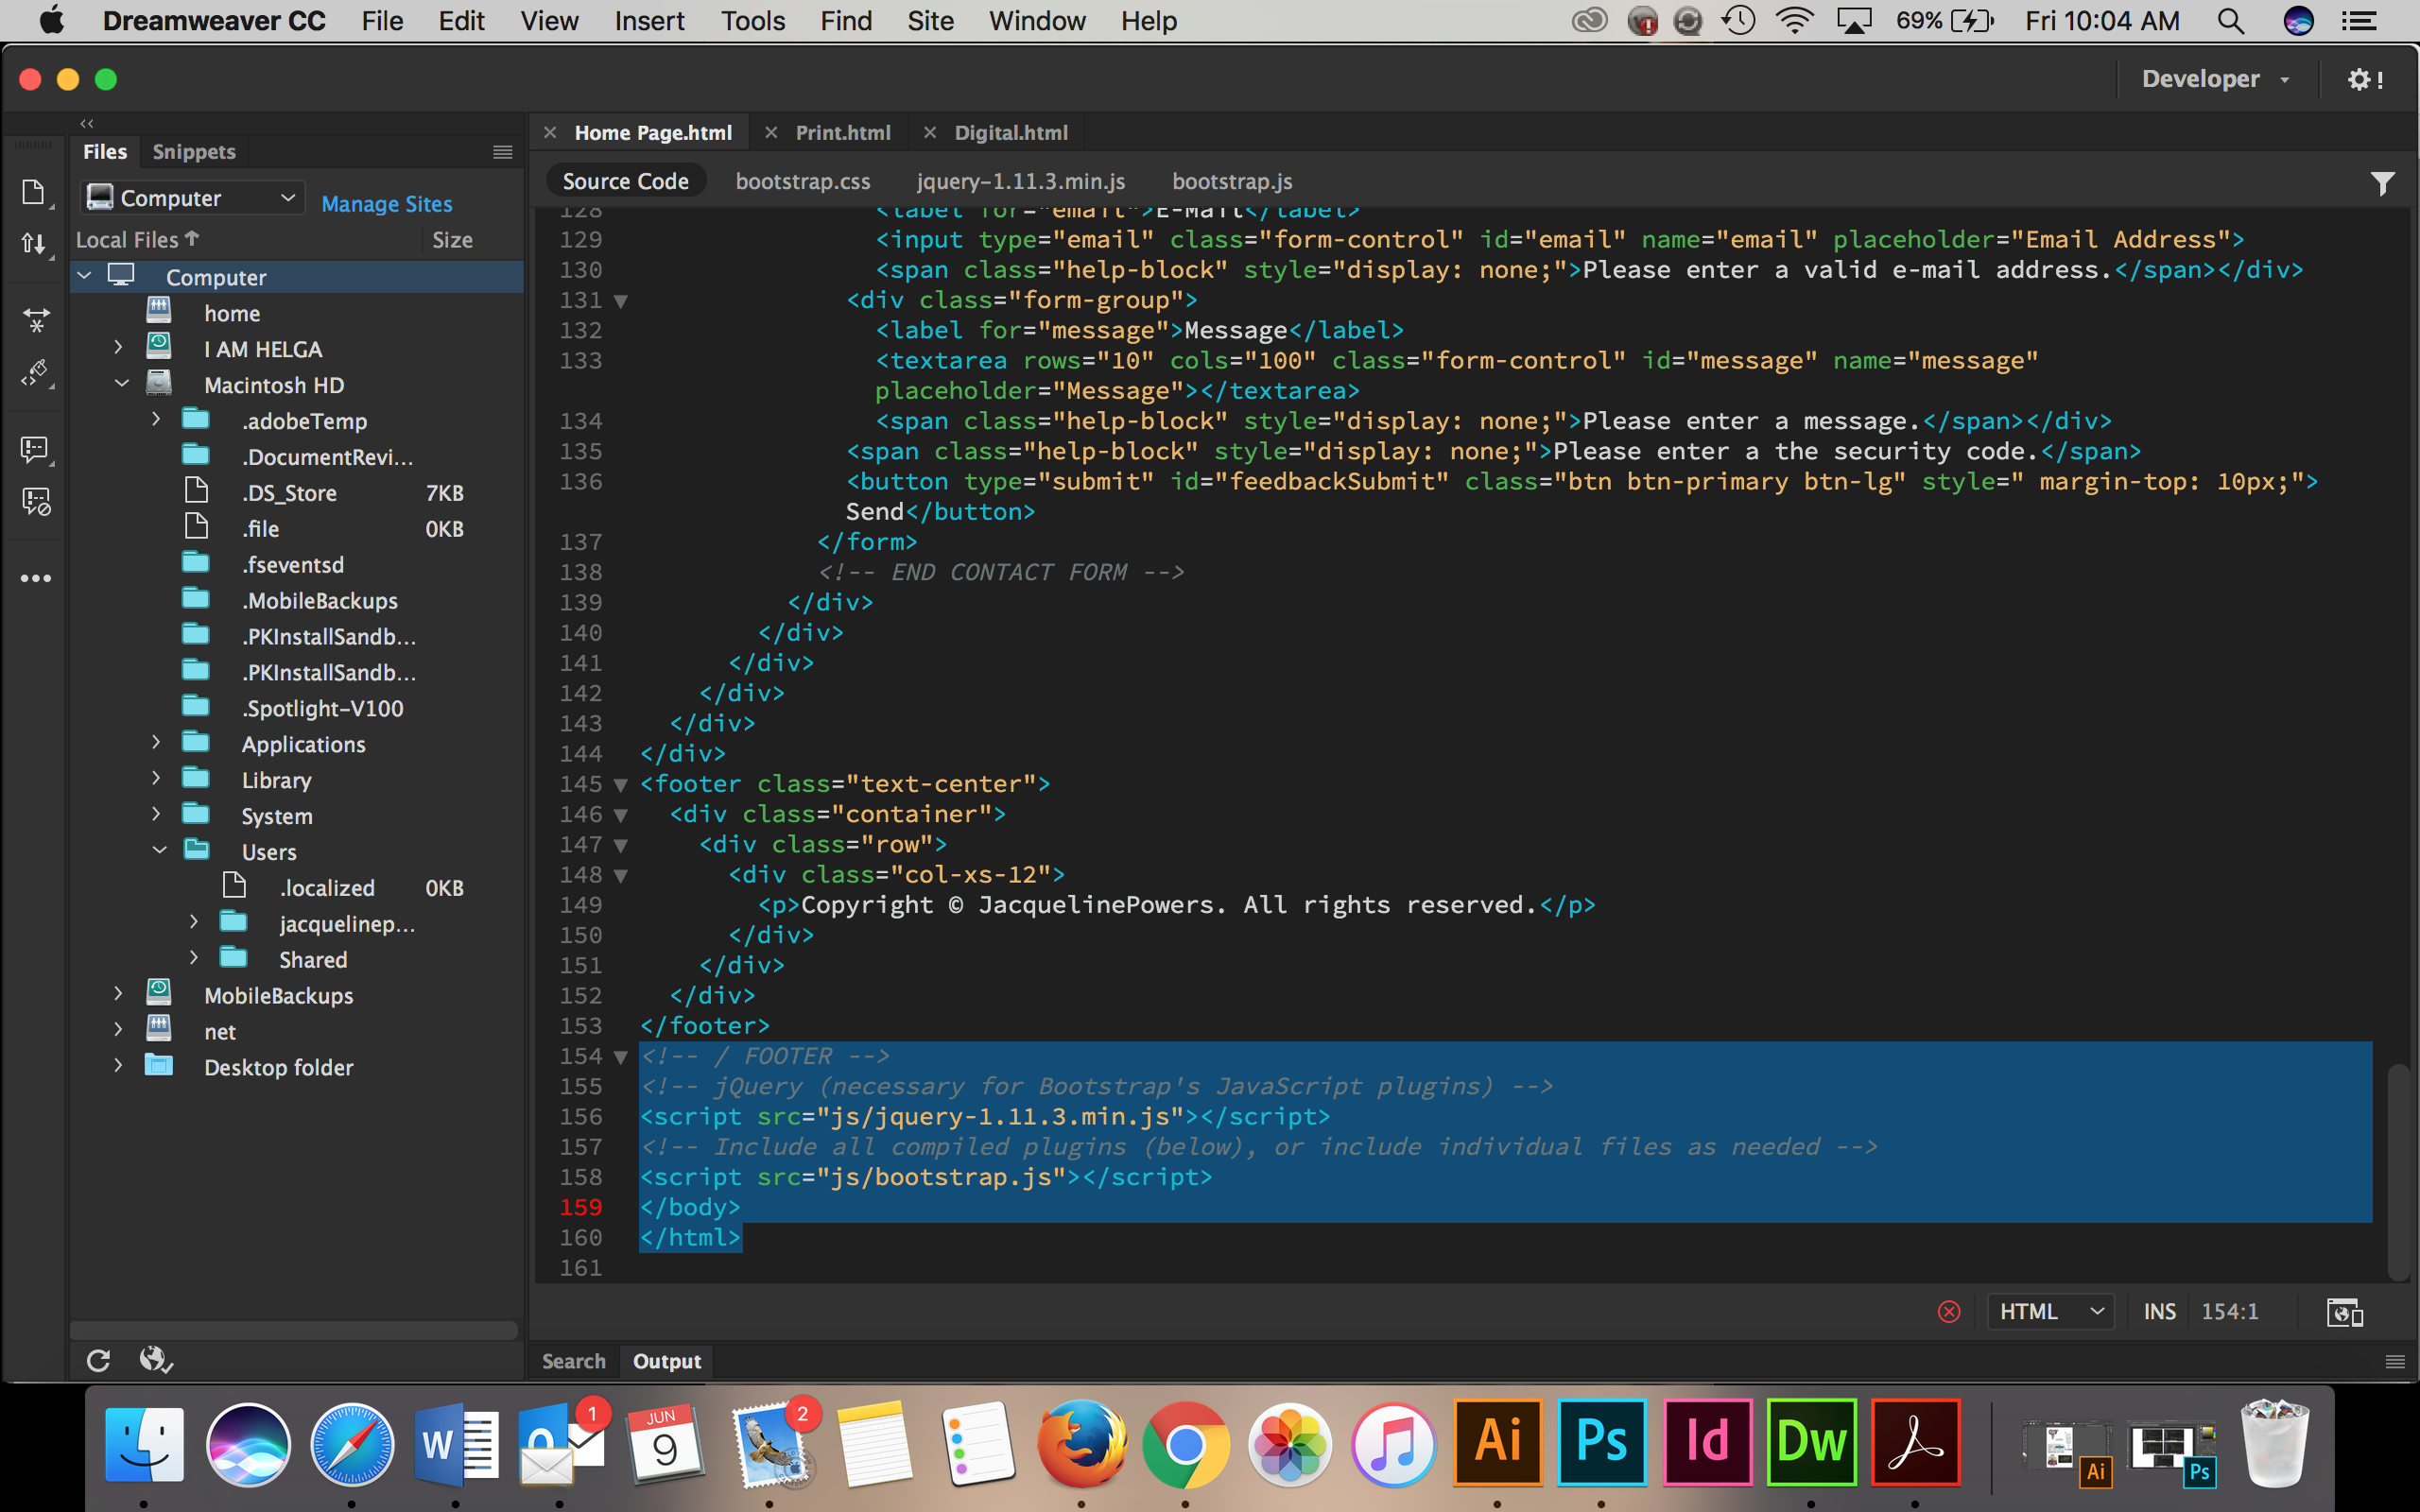This screenshot has height=1512, width=2420.
Task: Open the new document icon in left toolbar
Action: point(34,192)
